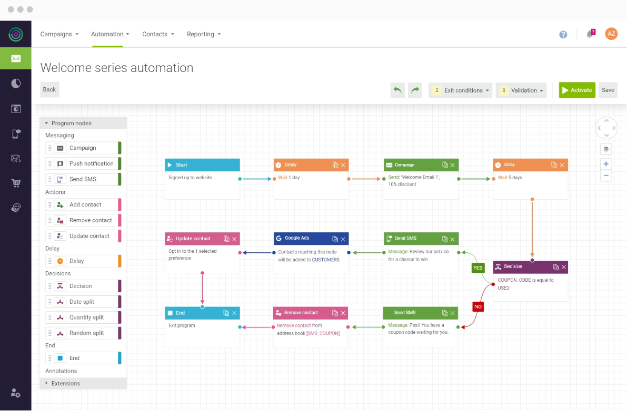
Task: Open the shopping cart sidebar icon
Action: [x=16, y=183]
